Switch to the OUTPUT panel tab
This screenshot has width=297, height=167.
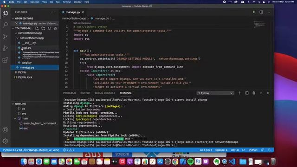pyautogui.click(x=85, y=93)
